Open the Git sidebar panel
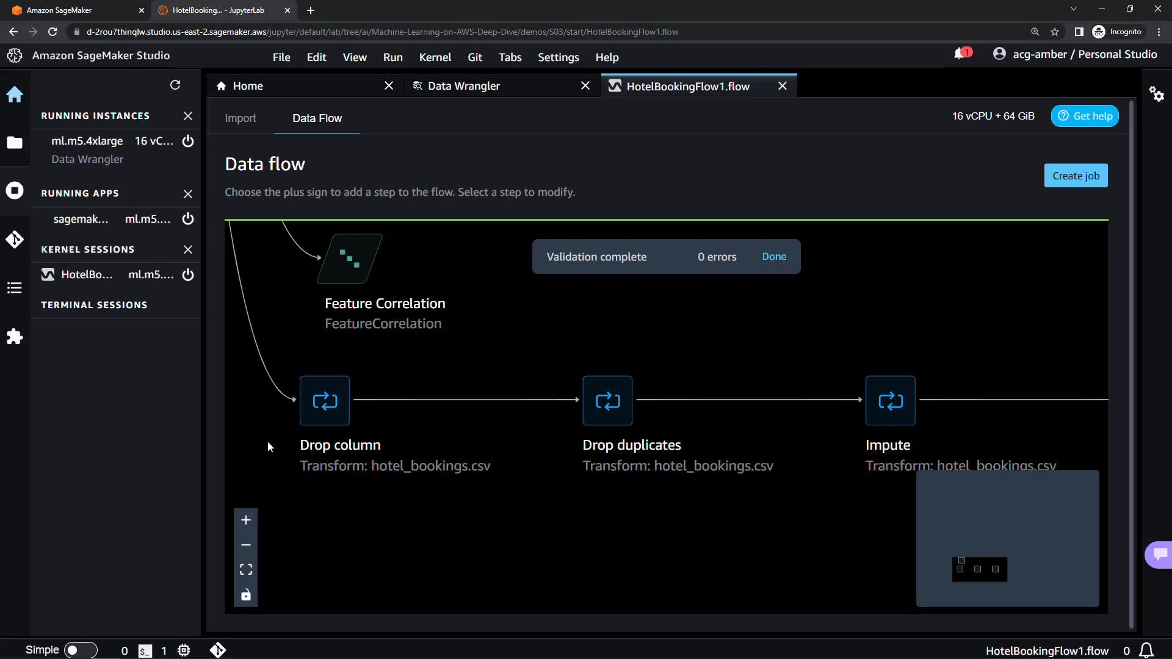1172x659 pixels. point(15,239)
